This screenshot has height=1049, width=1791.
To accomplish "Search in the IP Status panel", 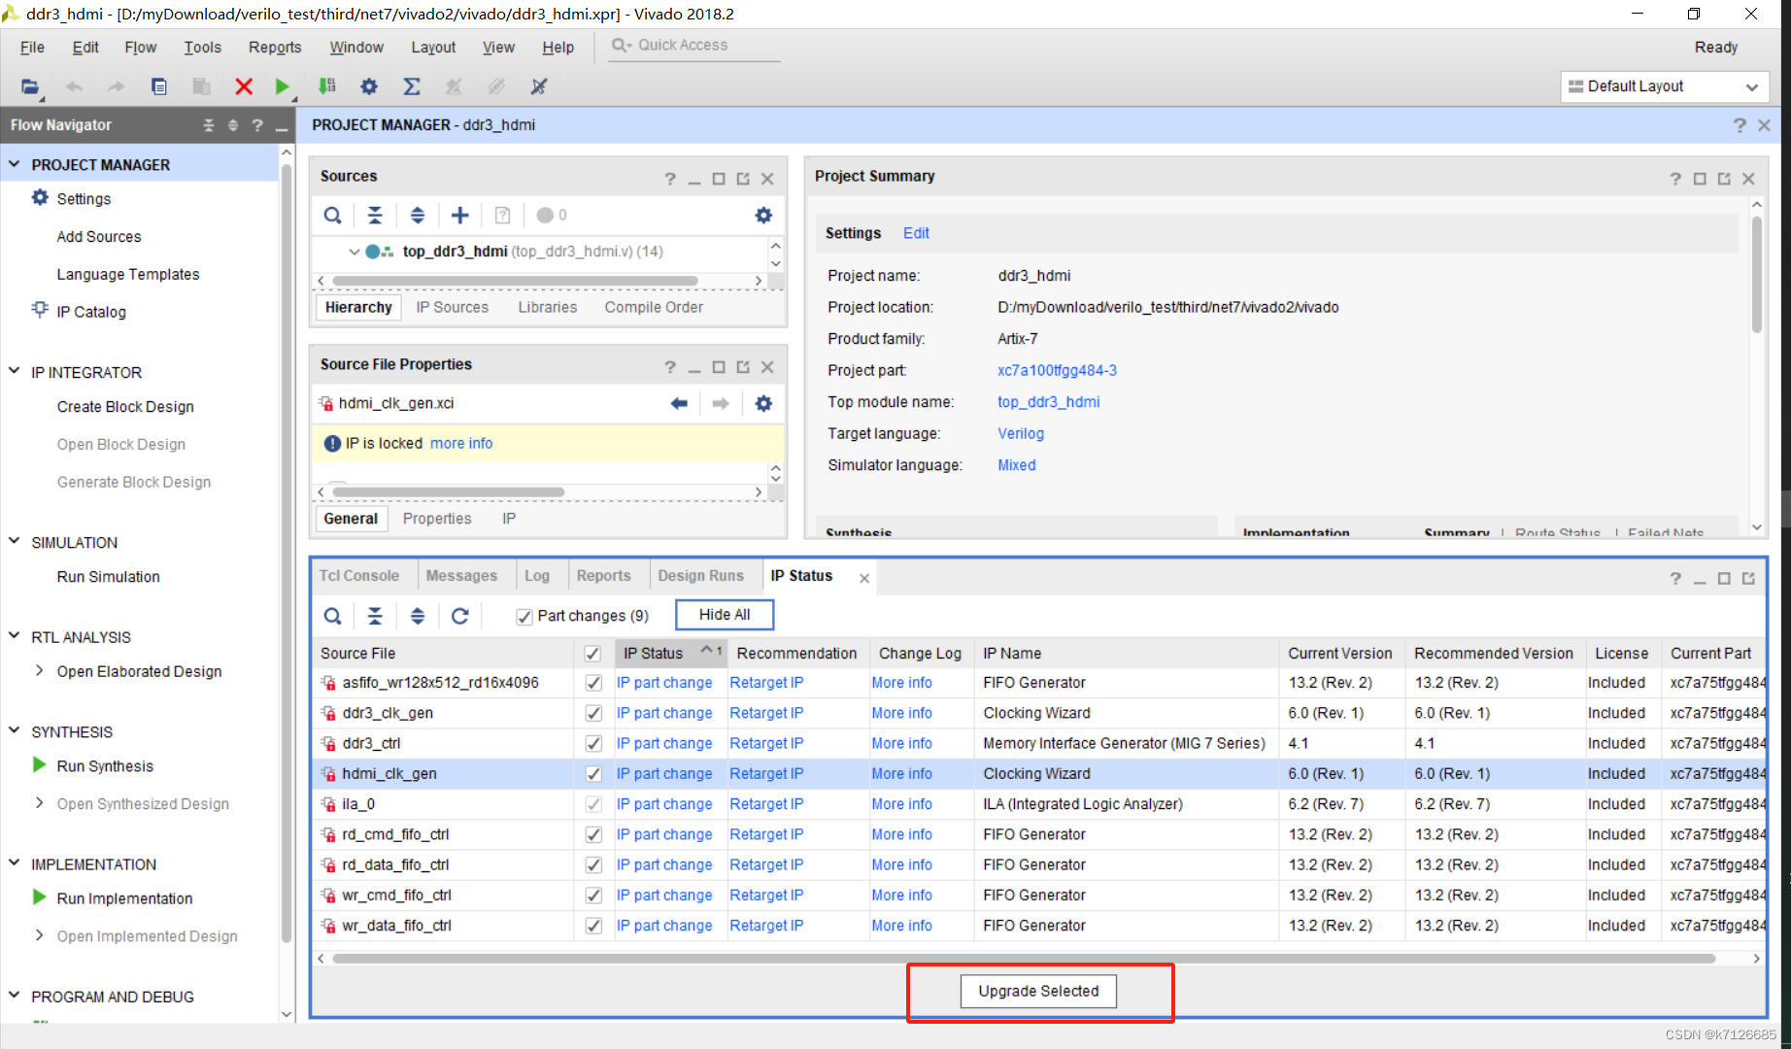I will pos(332,616).
